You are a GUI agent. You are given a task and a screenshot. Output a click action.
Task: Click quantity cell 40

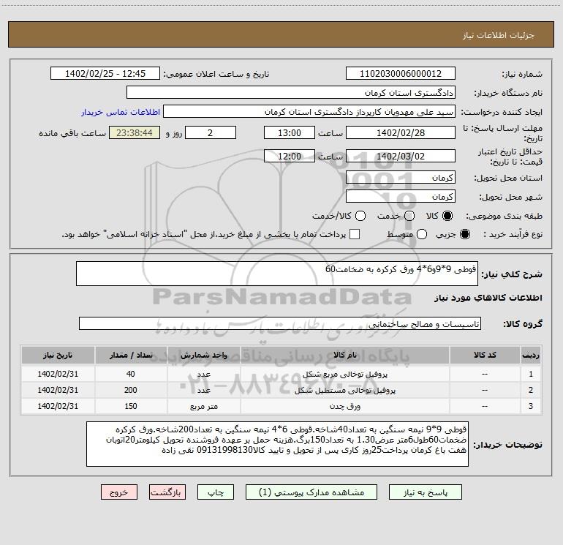(x=131, y=374)
